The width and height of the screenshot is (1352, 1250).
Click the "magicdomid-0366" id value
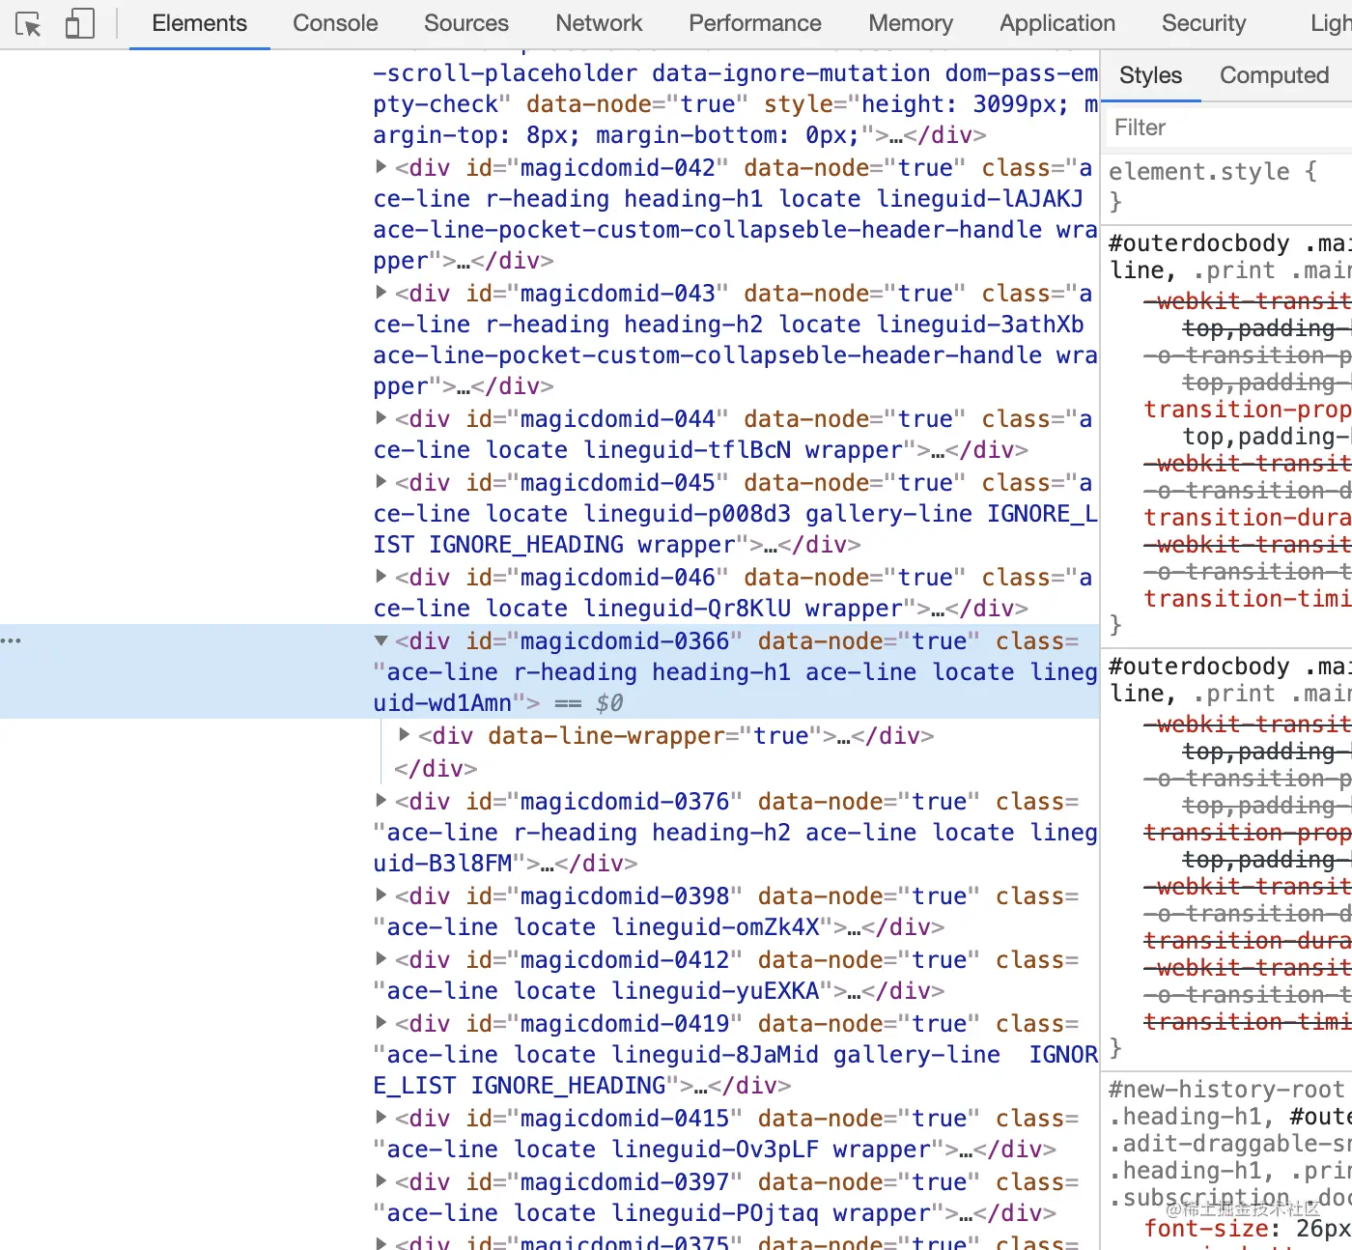tap(625, 641)
